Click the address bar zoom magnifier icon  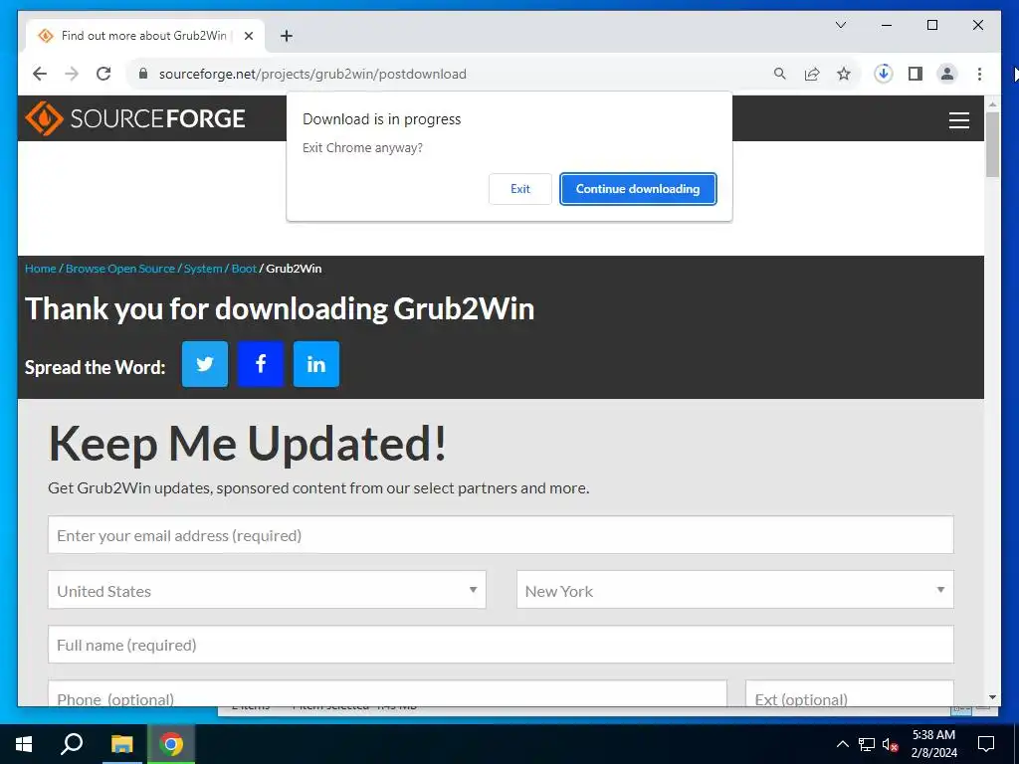[x=780, y=74]
